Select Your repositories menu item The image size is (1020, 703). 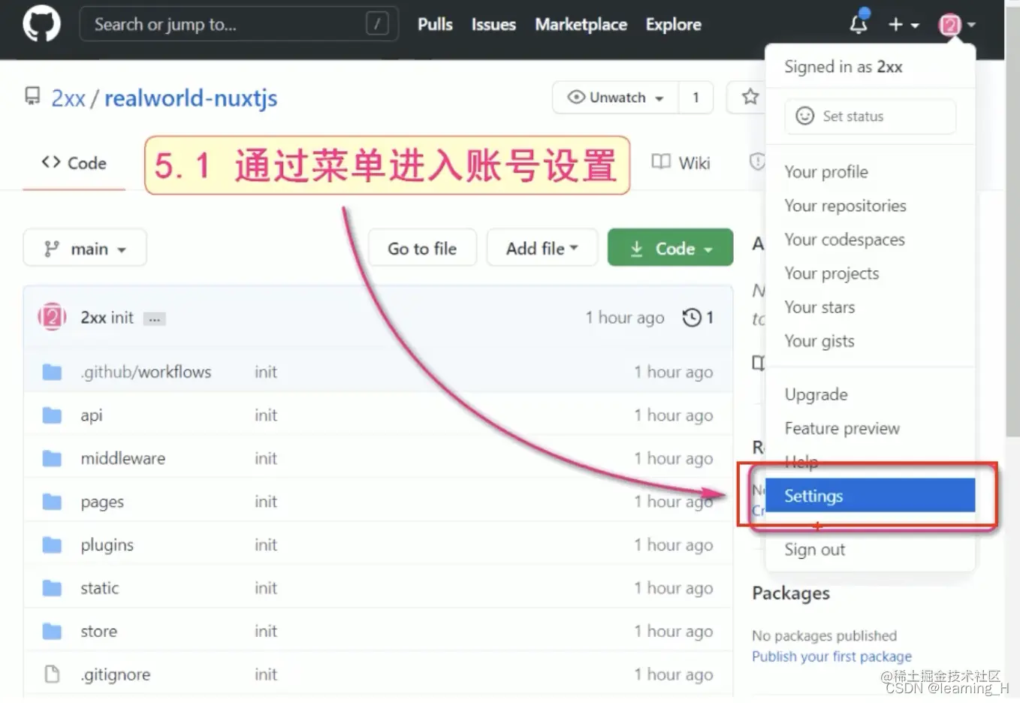click(845, 206)
